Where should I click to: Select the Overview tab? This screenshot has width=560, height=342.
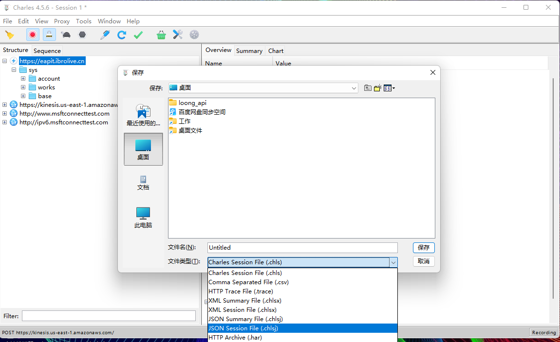click(218, 50)
